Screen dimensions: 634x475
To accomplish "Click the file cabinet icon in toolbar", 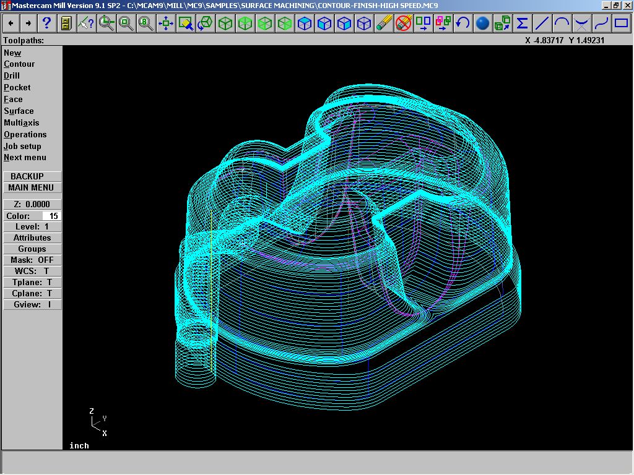I will click(66, 24).
